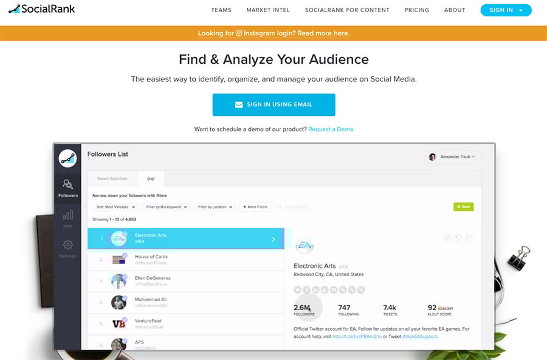Open the Sort: Most Valuable dropdown
This screenshot has height=360, width=547.
pyautogui.click(x=116, y=207)
